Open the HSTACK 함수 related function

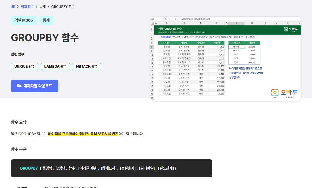[x=87, y=67]
